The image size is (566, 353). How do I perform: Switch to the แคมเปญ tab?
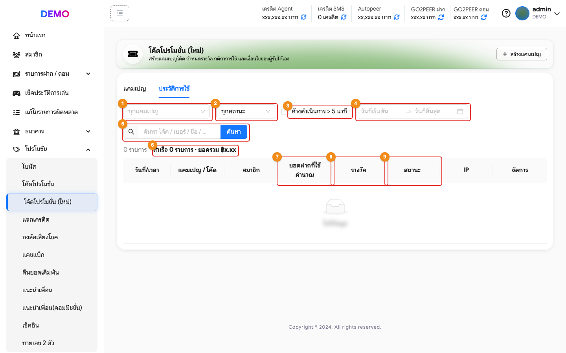pos(134,89)
